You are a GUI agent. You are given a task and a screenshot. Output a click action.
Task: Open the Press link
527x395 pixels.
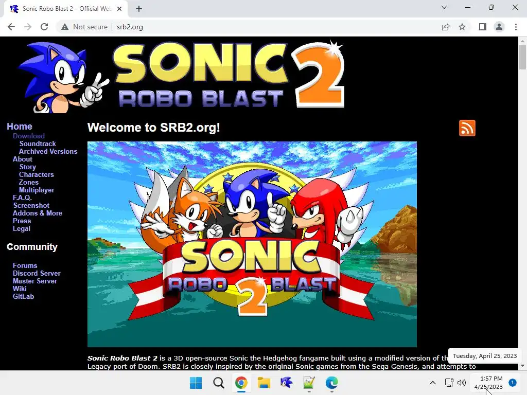(x=22, y=221)
